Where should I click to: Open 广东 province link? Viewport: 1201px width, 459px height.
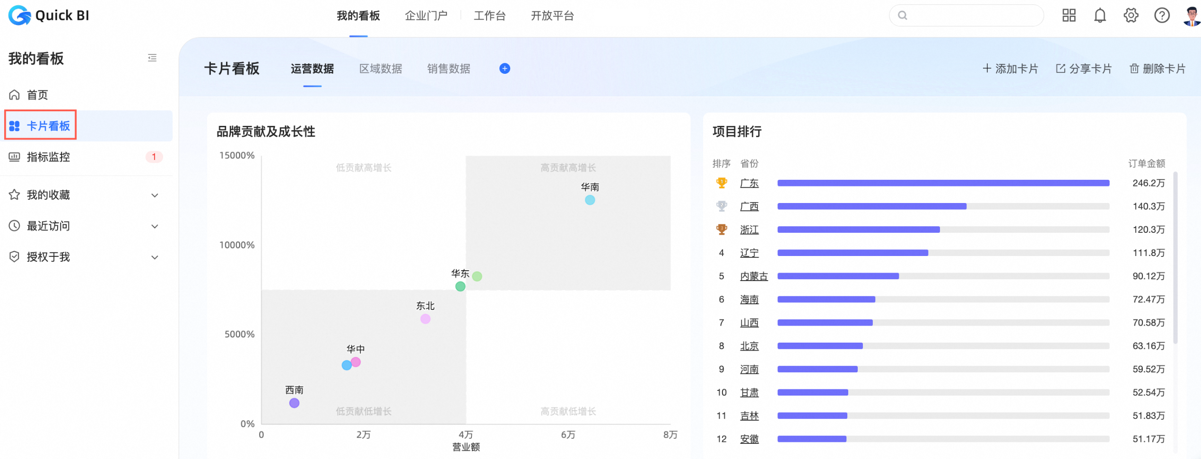(749, 183)
